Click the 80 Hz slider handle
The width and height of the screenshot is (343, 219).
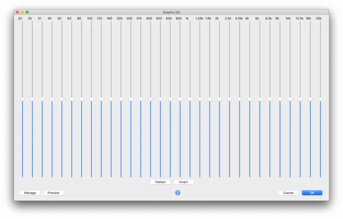point(82,99)
